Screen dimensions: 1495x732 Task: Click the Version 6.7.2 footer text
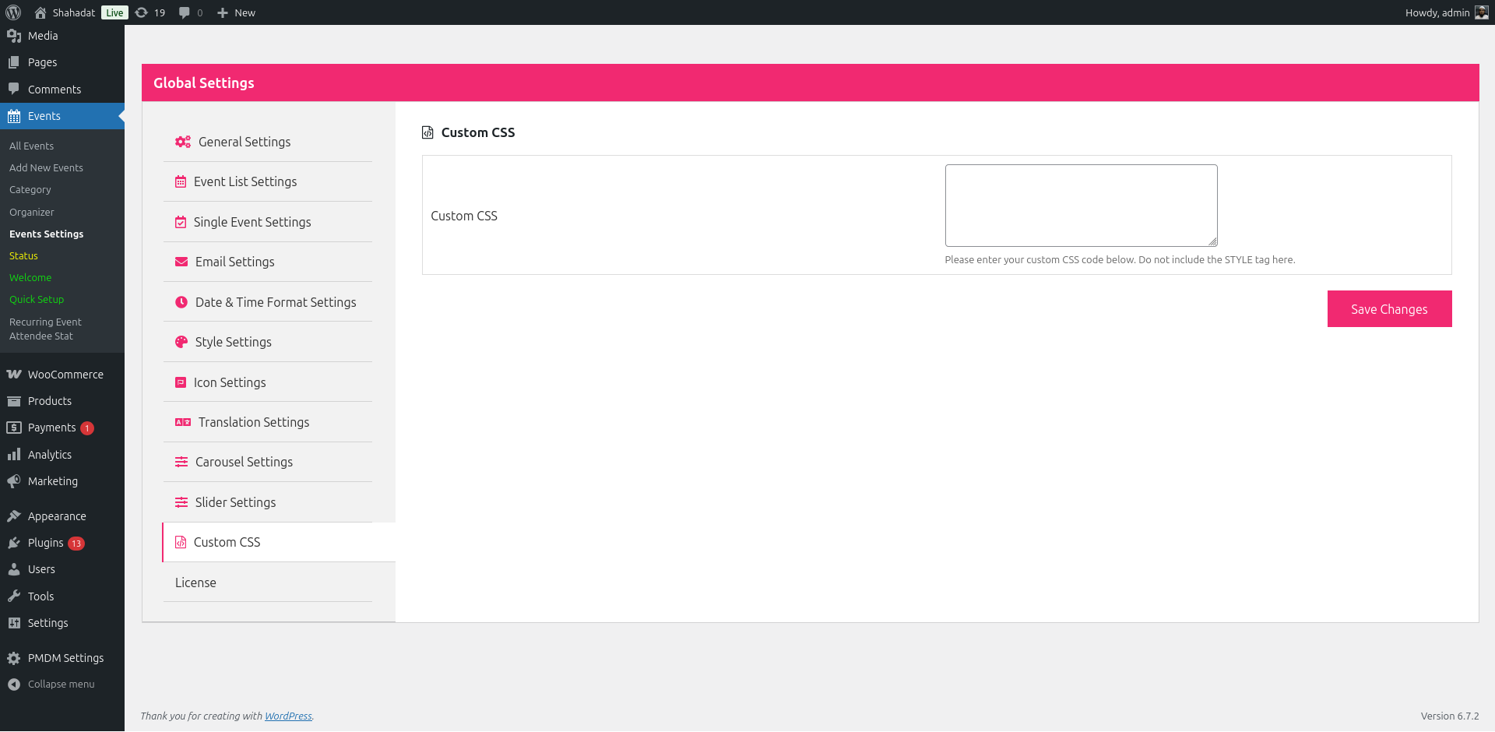pos(1450,716)
